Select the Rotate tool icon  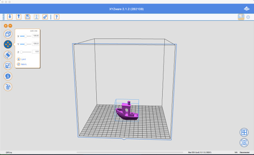click(8, 55)
